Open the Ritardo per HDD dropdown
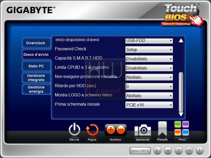The width and height of the screenshot is (211, 158). (x=149, y=86)
